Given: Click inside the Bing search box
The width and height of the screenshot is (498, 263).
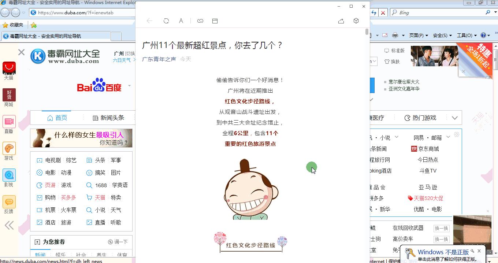Looking at the screenshot, I should click(x=432, y=12).
